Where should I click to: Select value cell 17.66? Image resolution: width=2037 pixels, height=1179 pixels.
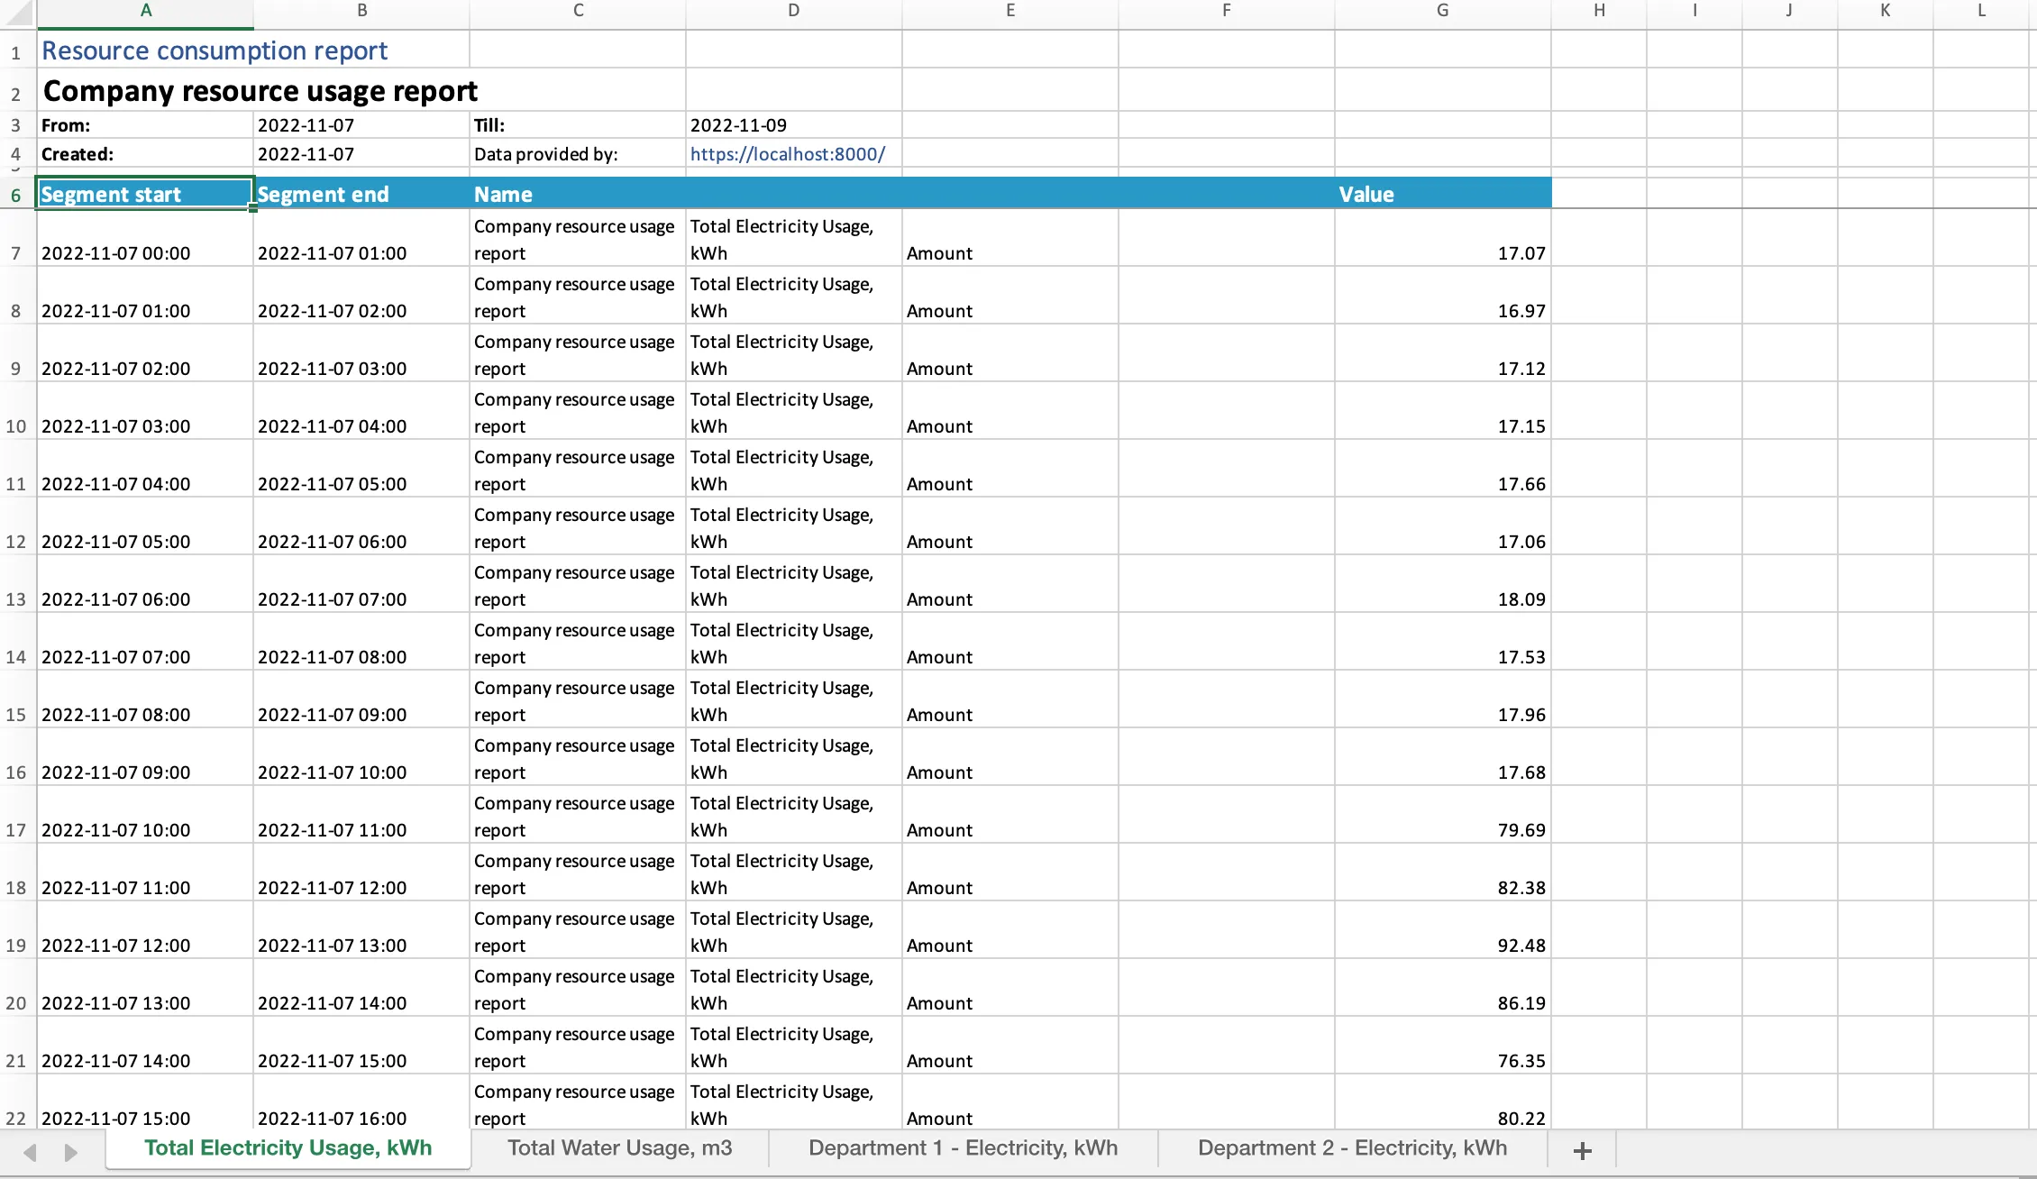tap(1443, 470)
